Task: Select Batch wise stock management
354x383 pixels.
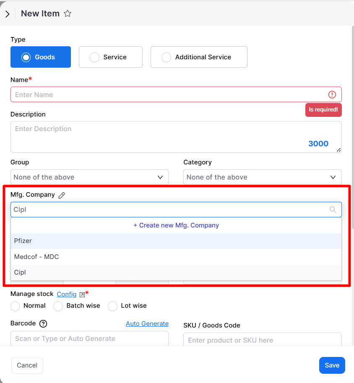Action: pos(77,306)
